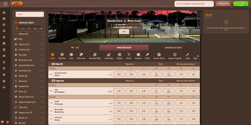Expand the Basketbal (66) sidebar category
This screenshot has width=251, height=125.
[x=43, y=50]
